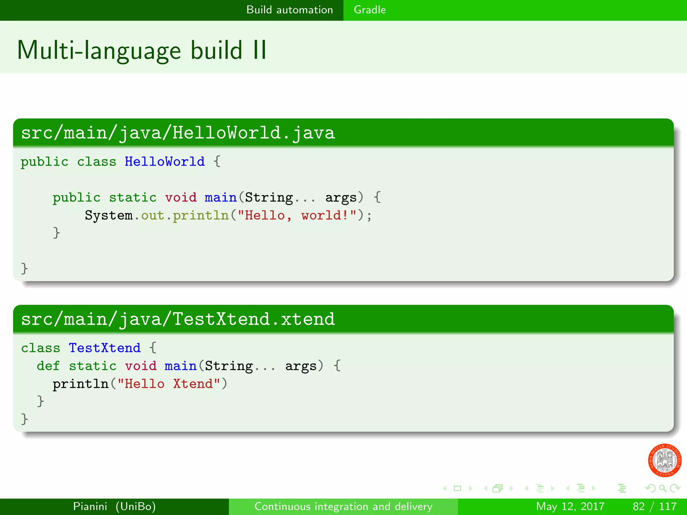The height and width of the screenshot is (515, 687).
Task: Click the 'TestXtend' class name in code
Action: [x=105, y=348]
